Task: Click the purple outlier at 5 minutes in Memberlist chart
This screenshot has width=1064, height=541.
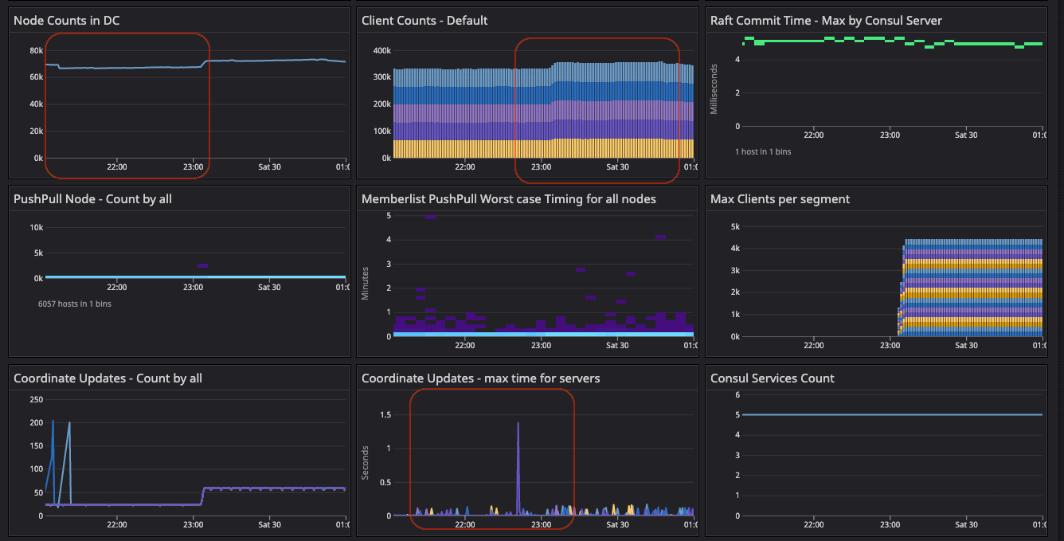Action: point(430,217)
